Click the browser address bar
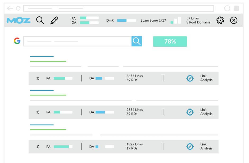Screen dimensions: 249x163 pyautogui.click(x=119, y=8)
